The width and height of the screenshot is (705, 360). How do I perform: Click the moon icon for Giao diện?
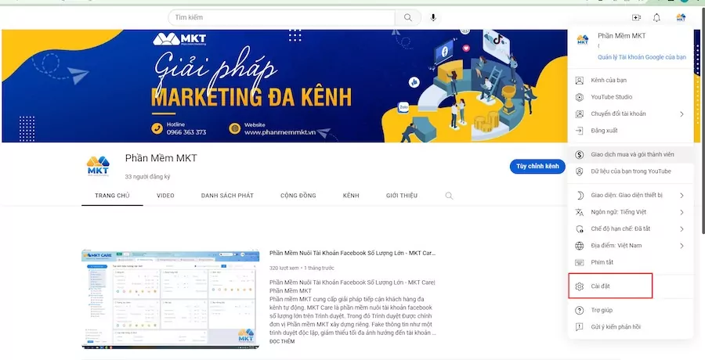[580, 196]
